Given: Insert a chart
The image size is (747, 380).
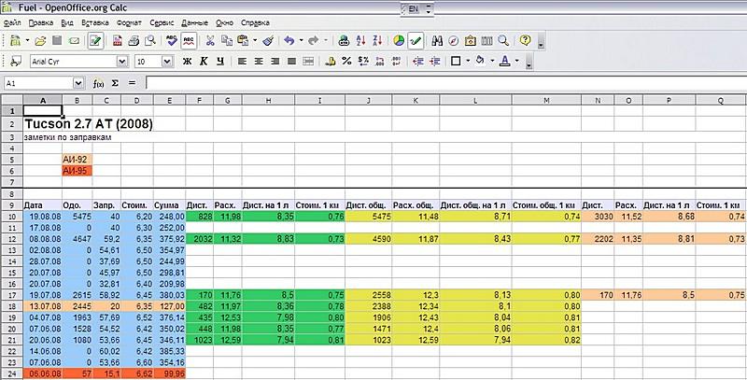Looking at the screenshot, I should 399,41.
